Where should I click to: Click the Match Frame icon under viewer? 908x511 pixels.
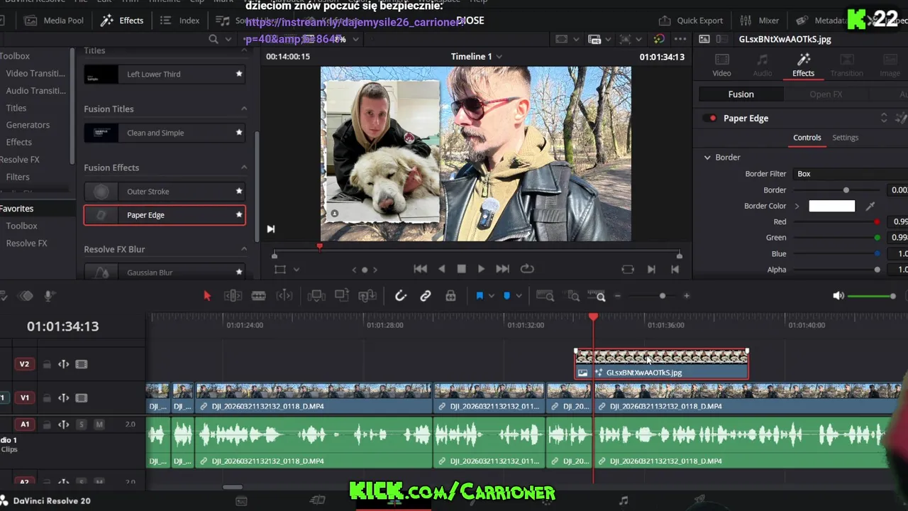628,269
